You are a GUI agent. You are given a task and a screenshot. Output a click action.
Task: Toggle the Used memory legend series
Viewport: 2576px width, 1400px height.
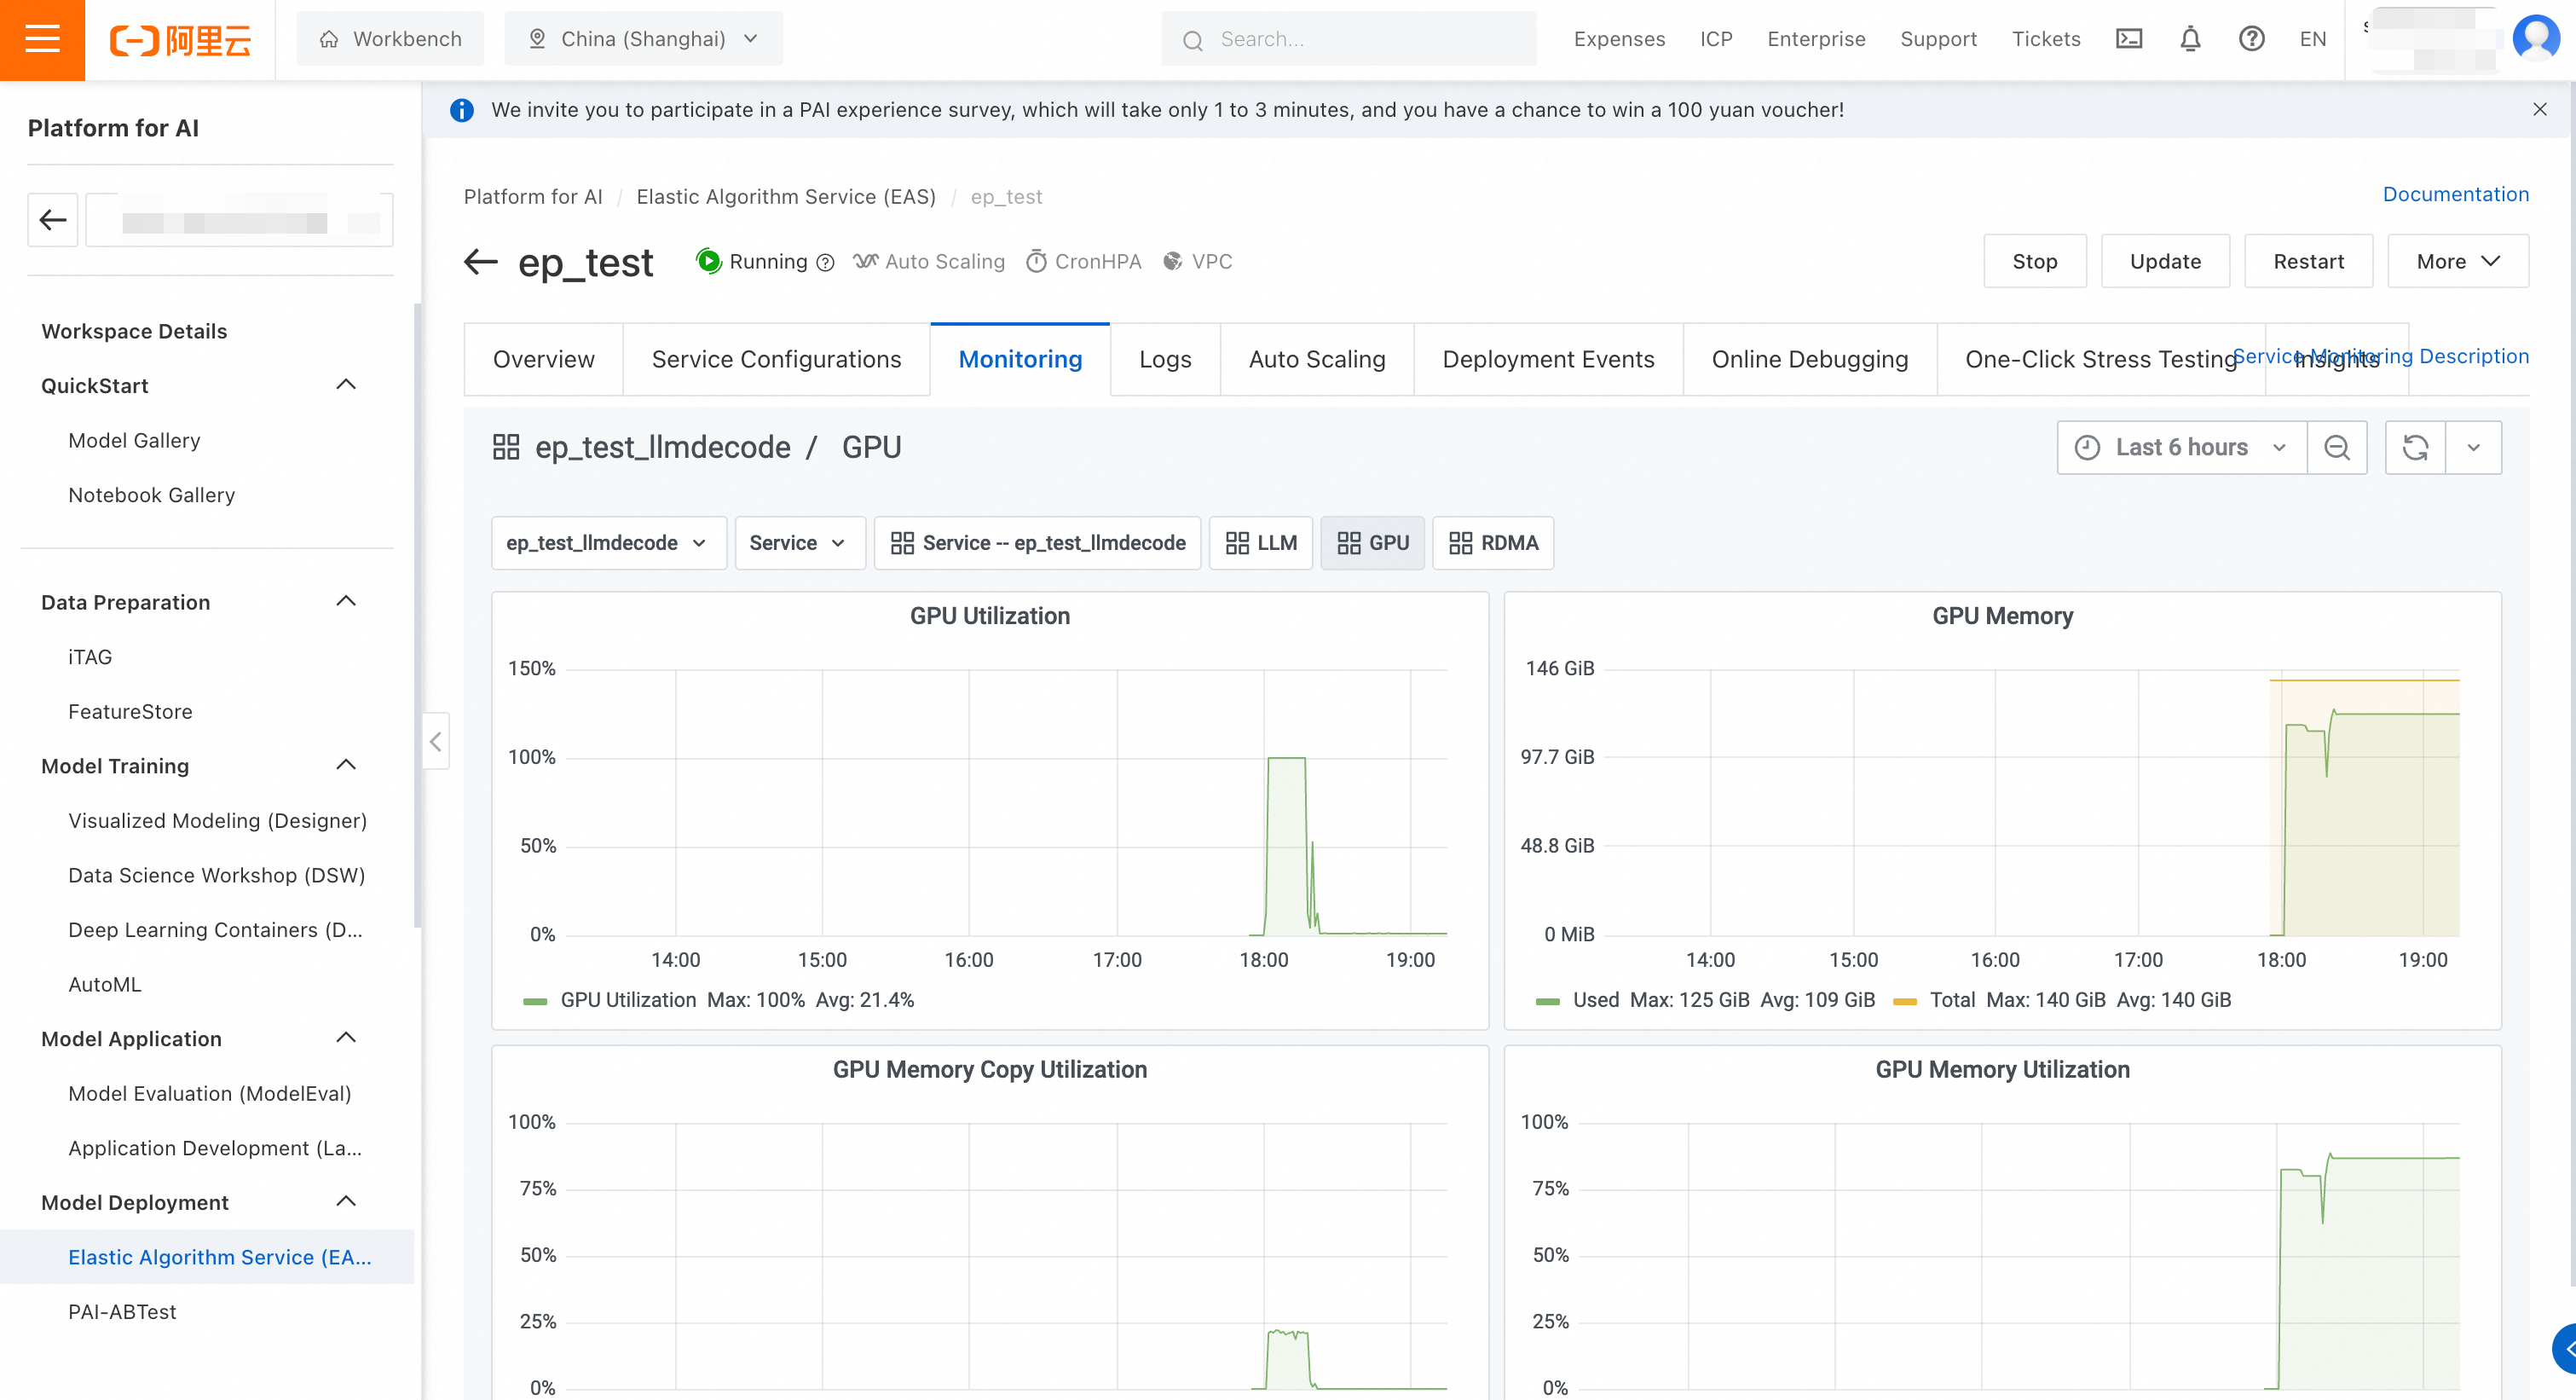pyautogui.click(x=1595, y=1000)
